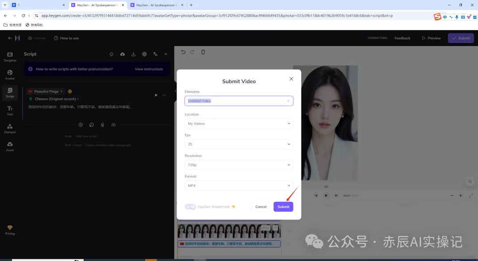Expand Chinese (Original accent) selector
The width and height of the screenshot is (478, 261).
[x=54, y=99]
